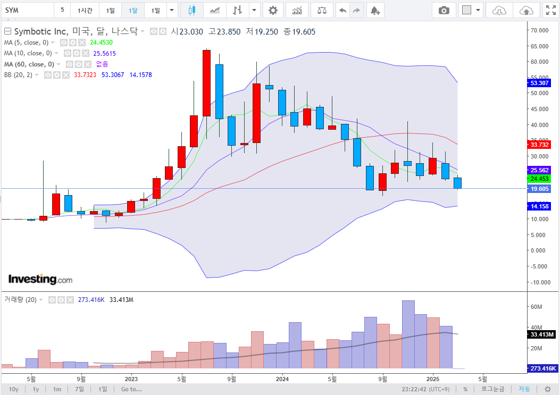Viewport: 560px width, 395px height.
Task: Click the chart layout square icon
Action: [466, 10]
